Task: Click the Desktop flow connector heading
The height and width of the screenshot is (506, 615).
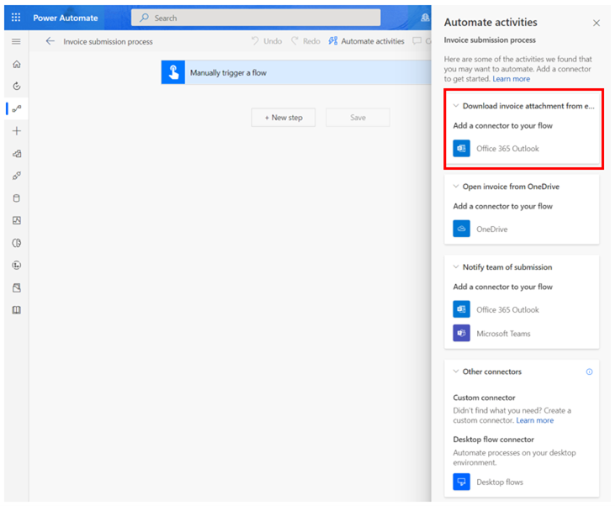Action: point(493,440)
